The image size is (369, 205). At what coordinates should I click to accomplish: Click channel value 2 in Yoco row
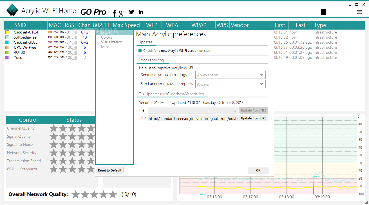point(85,58)
